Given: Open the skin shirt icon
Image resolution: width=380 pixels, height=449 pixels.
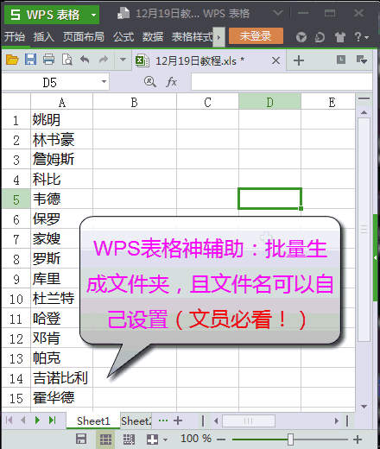Looking at the screenshot, I should 340,37.
